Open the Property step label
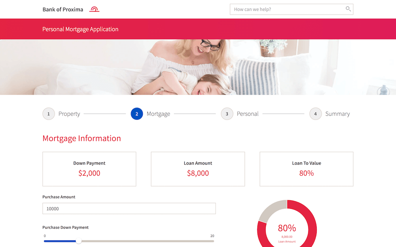 69,114
